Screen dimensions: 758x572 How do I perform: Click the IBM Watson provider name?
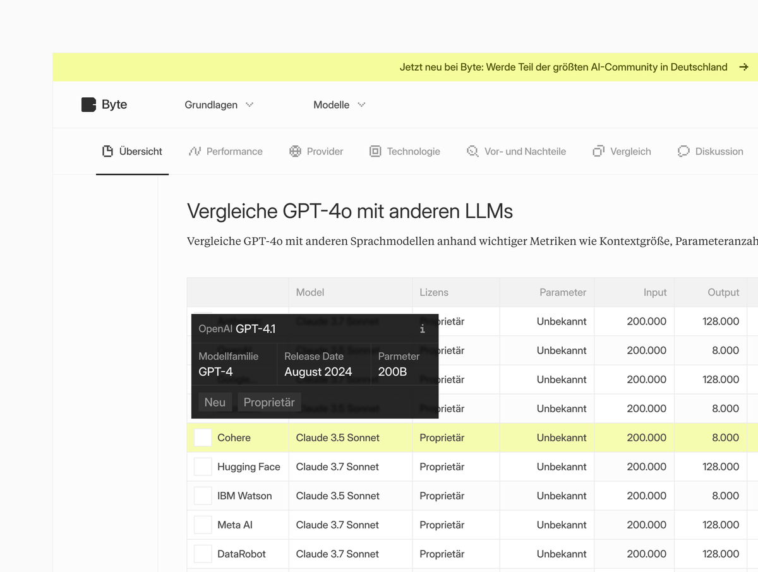(x=244, y=496)
